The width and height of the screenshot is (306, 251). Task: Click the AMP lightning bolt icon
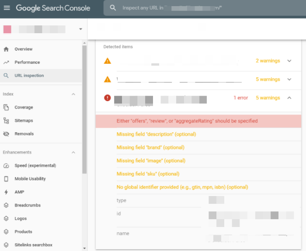(x=6, y=192)
